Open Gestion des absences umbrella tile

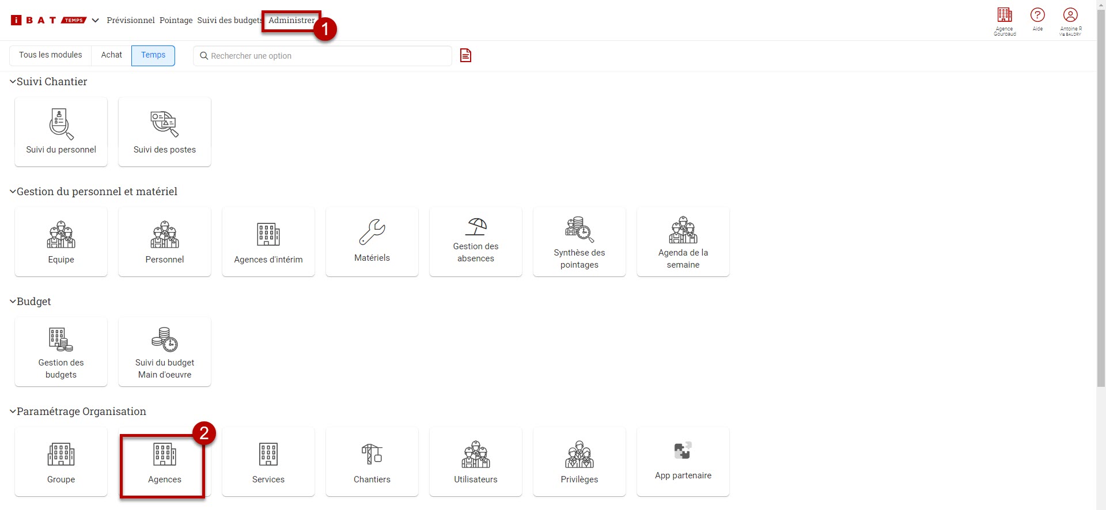tap(476, 242)
